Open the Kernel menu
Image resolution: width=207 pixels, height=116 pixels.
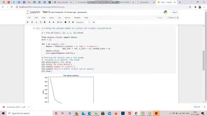(67, 18)
